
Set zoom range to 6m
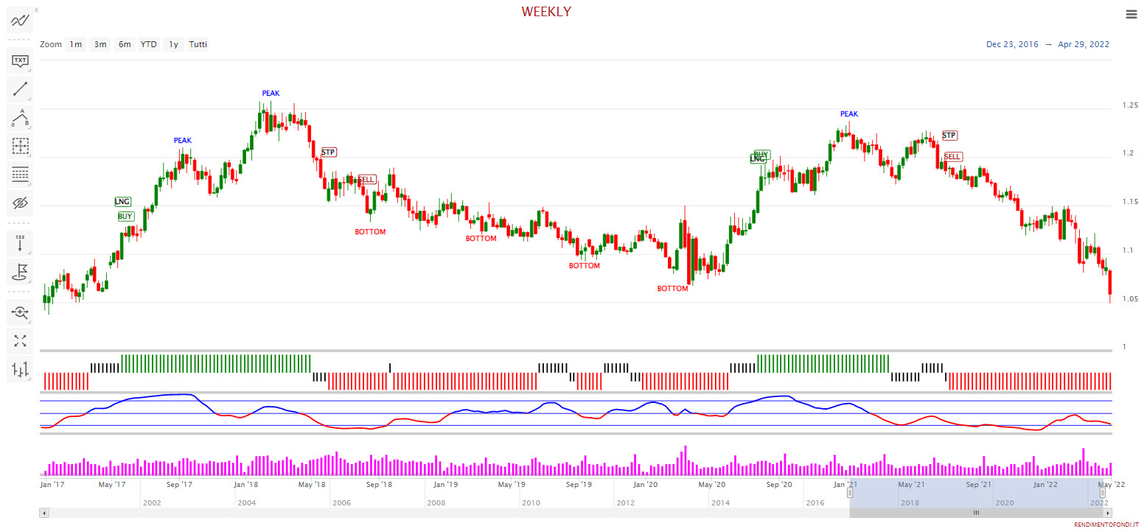[125, 44]
